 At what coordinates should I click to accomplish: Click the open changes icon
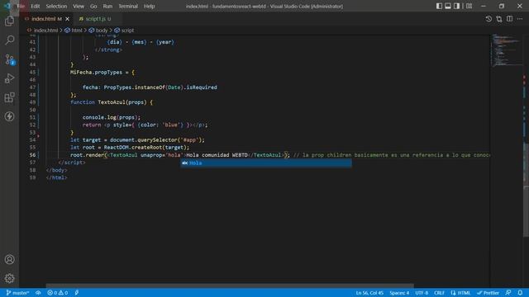point(499,19)
